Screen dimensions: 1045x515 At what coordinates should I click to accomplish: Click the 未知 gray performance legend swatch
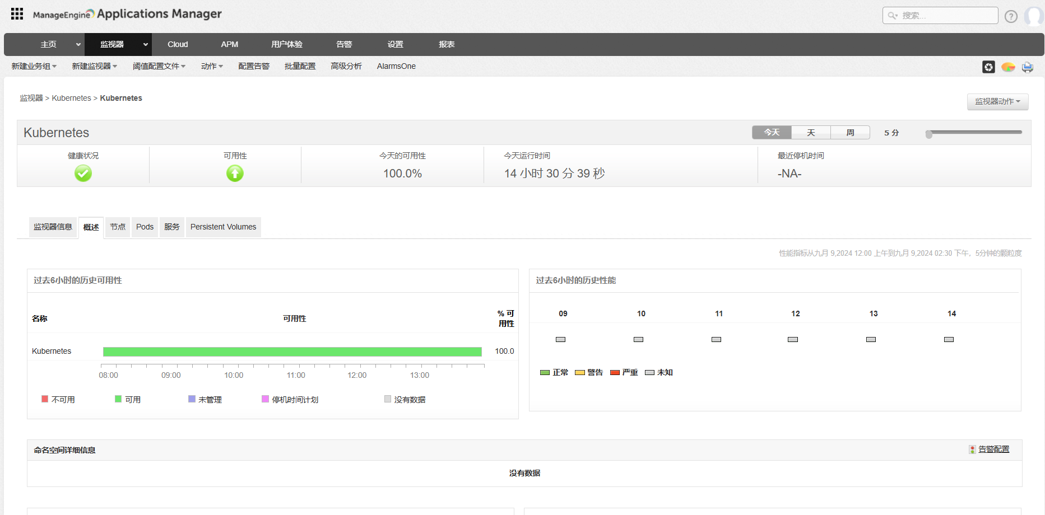pos(650,372)
